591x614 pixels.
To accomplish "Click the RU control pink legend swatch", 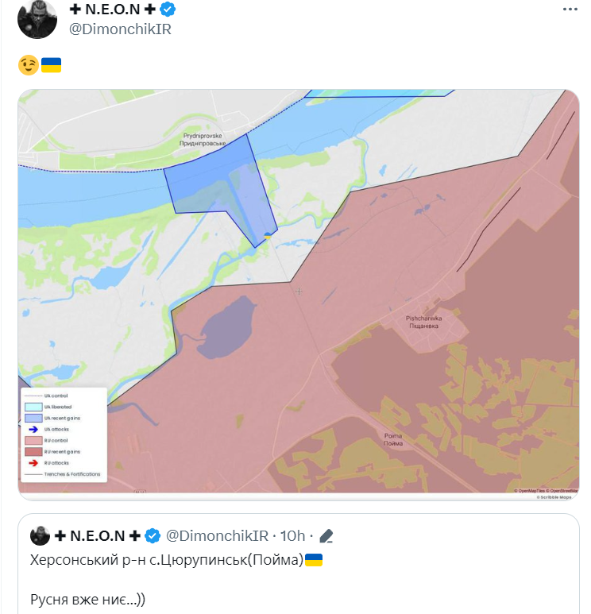I will (x=33, y=441).
